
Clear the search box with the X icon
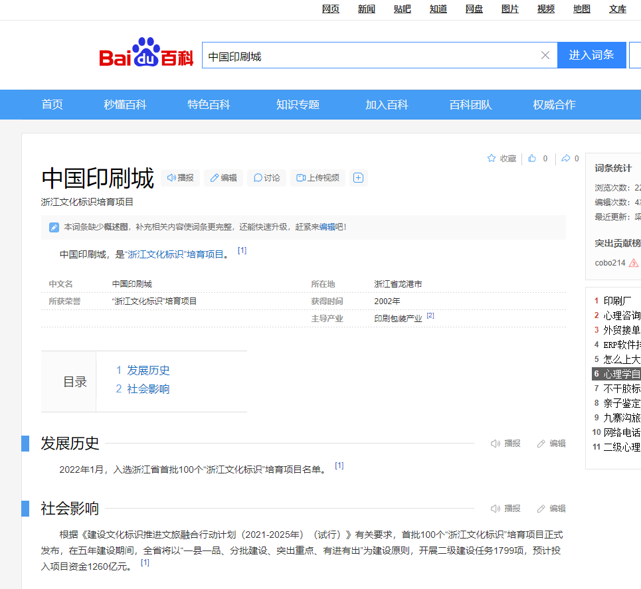point(545,55)
